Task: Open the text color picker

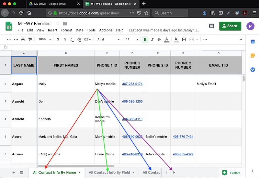Action: point(167,39)
